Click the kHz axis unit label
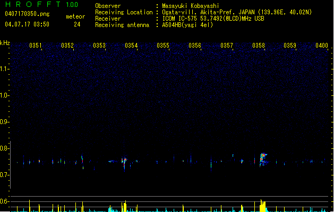The image size is (334, 212). point(5,43)
